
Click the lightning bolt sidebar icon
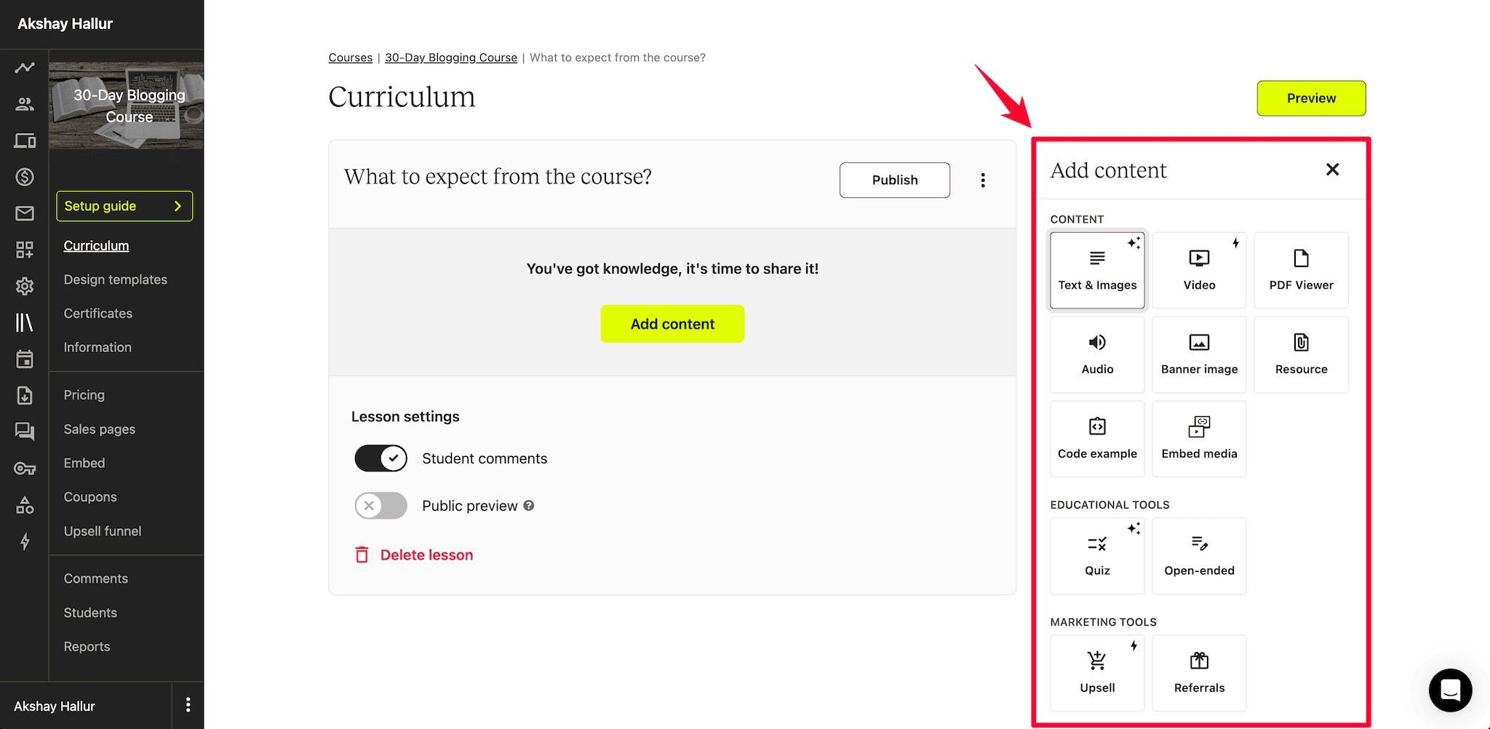(x=25, y=541)
